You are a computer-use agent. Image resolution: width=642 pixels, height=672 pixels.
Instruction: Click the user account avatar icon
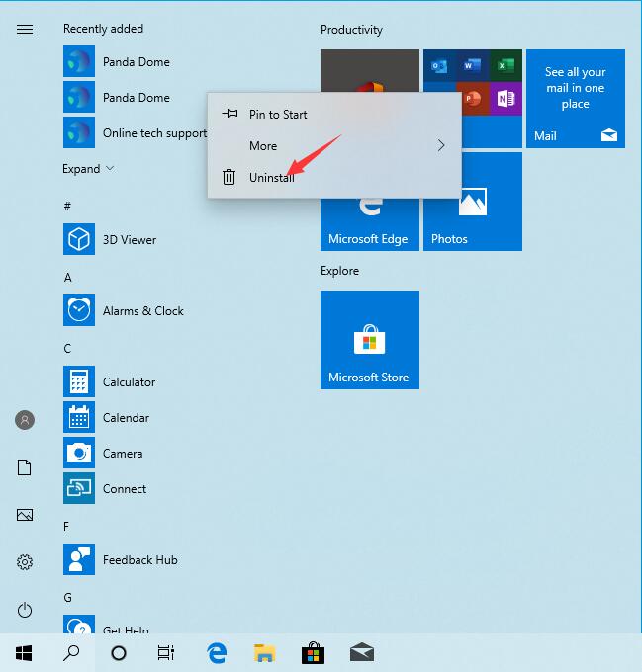25,420
